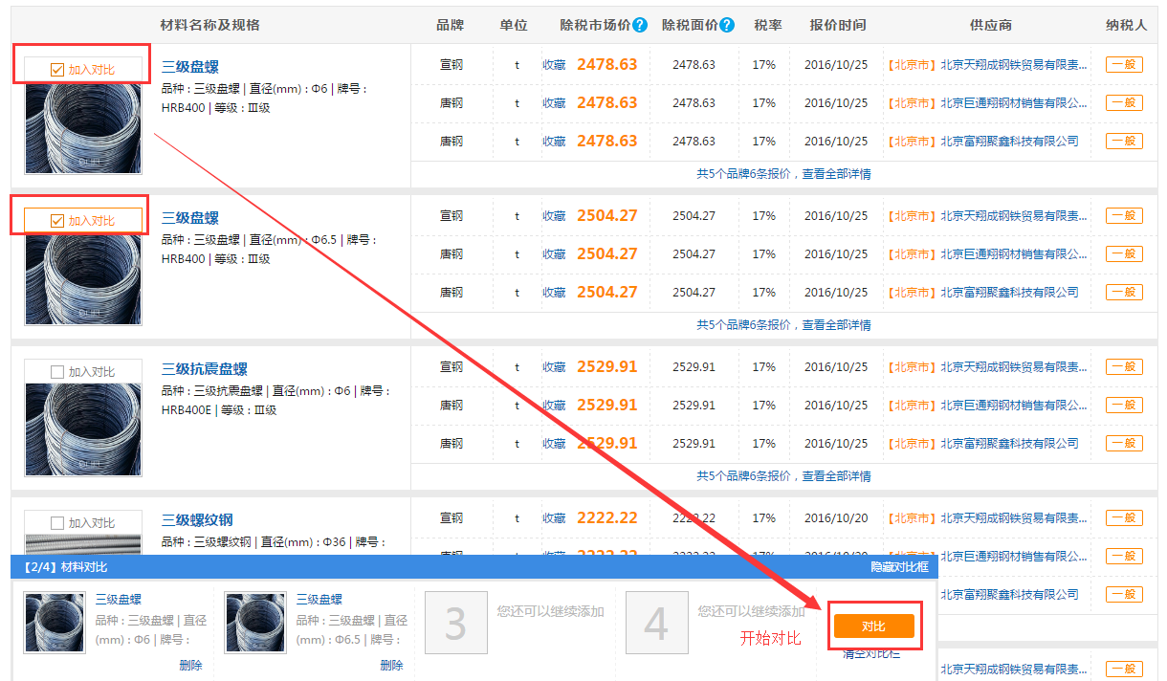Screen dimensions: 1167x681
Task: Open help icon beside 除税市场价 header
Action: click(640, 25)
